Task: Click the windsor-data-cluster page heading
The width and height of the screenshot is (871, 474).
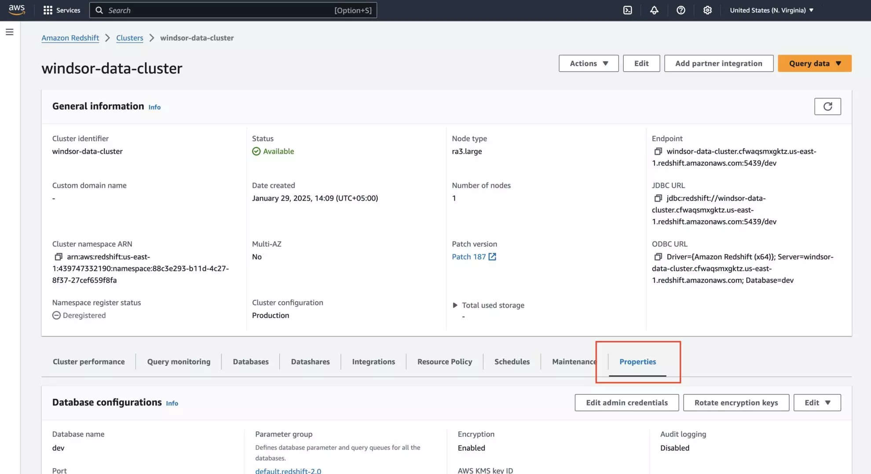Action: point(112,69)
